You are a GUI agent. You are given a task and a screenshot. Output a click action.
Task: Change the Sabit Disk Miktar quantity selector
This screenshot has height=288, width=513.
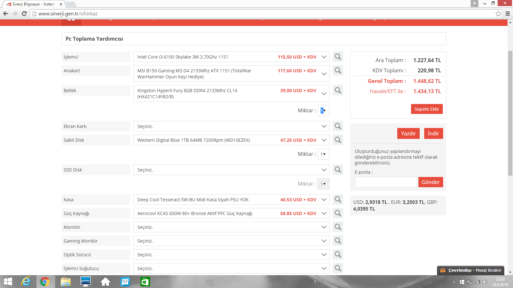[x=323, y=154]
